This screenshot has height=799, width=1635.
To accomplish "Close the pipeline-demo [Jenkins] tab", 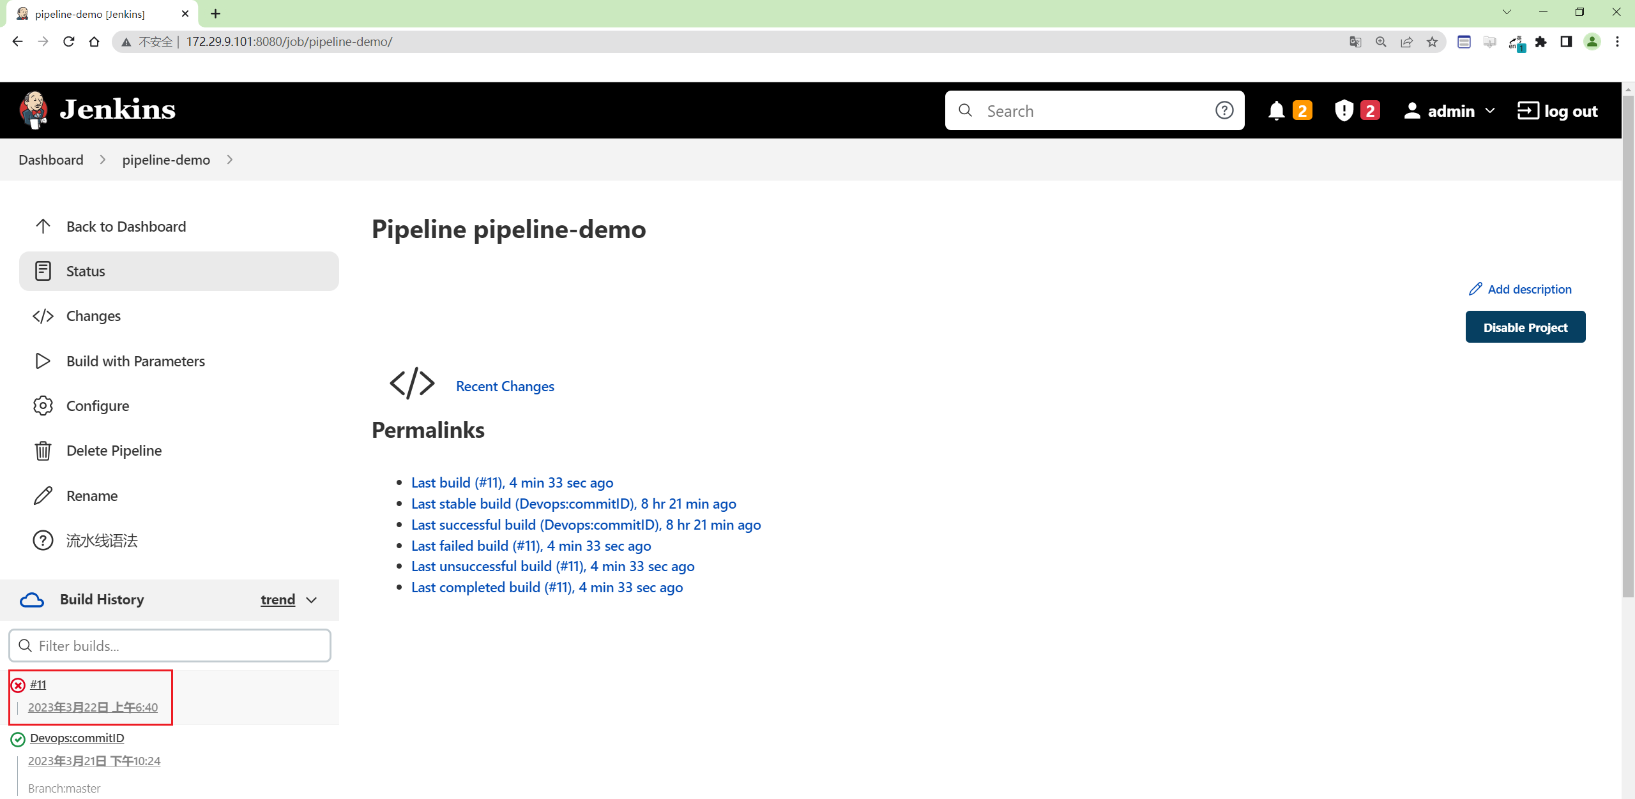I will click(185, 13).
